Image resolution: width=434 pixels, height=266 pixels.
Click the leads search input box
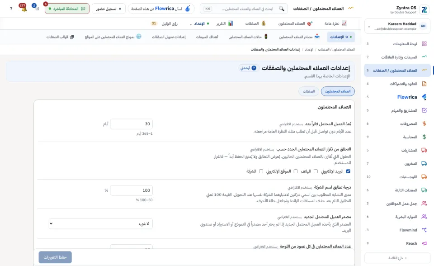tap(244, 9)
